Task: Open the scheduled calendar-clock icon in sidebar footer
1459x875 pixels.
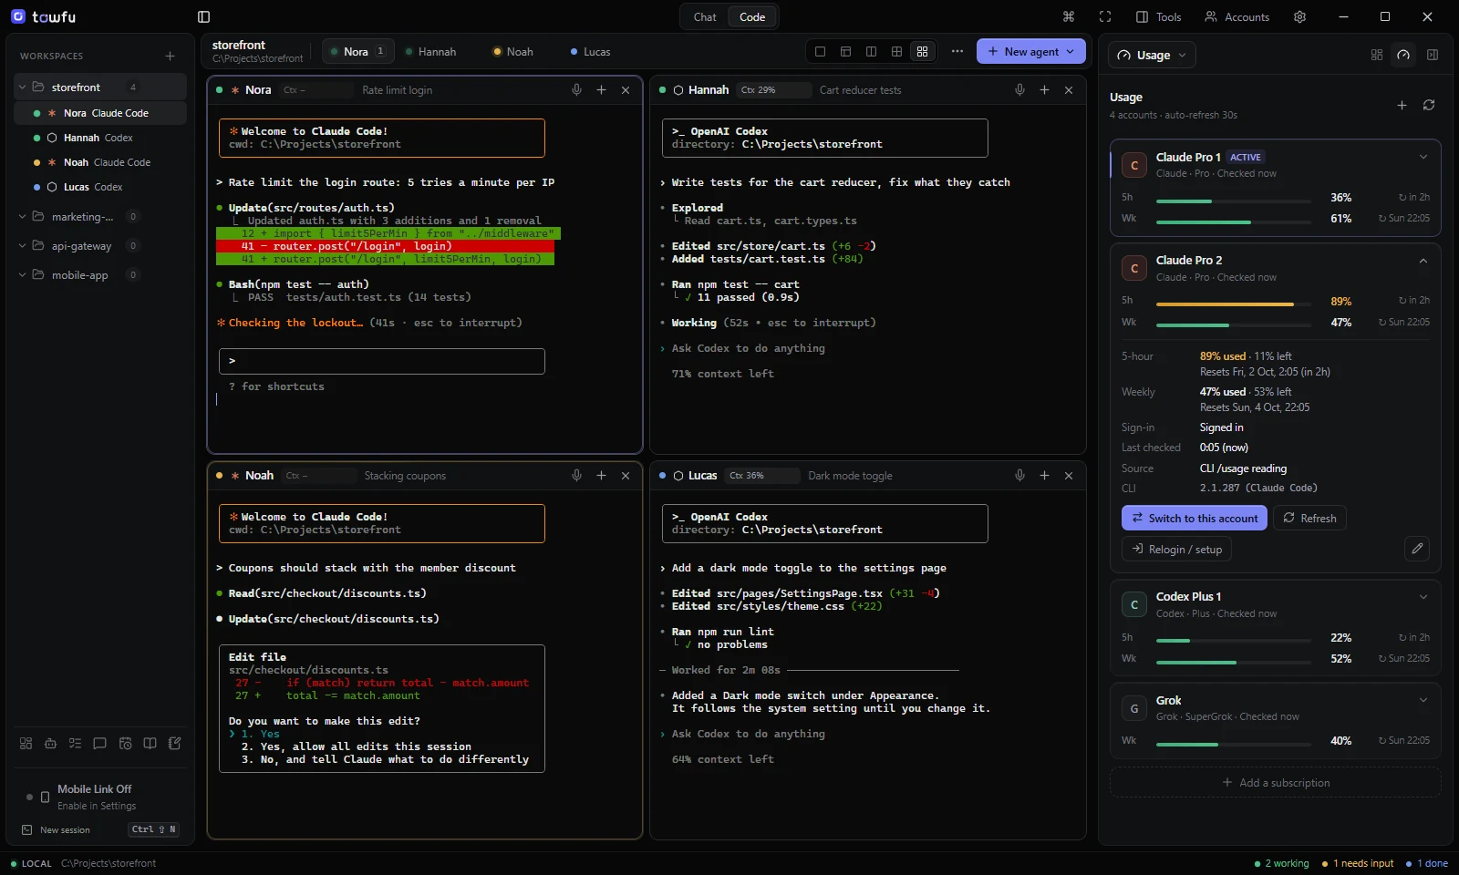Action: [125, 743]
